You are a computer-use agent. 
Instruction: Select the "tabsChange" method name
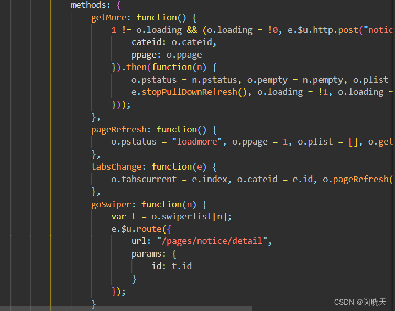click(x=116, y=166)
